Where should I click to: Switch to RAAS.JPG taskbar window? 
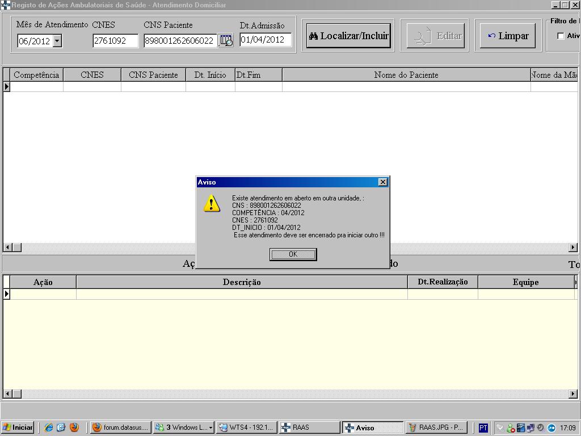click(437, 427)
